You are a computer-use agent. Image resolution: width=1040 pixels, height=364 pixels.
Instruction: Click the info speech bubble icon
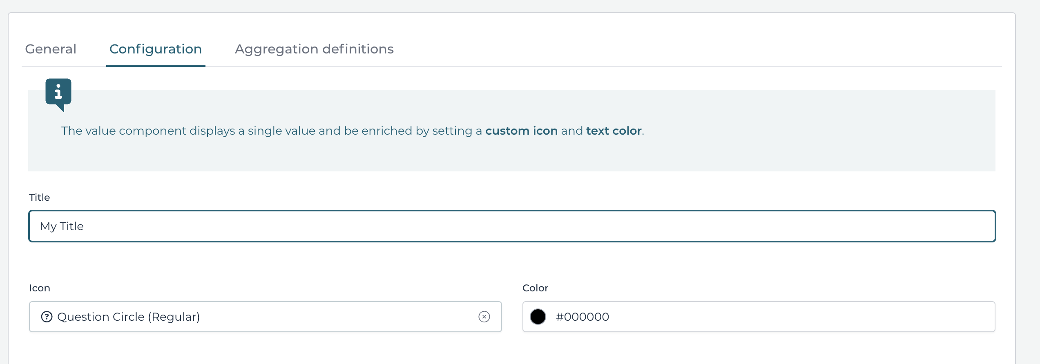pos(58,93)
